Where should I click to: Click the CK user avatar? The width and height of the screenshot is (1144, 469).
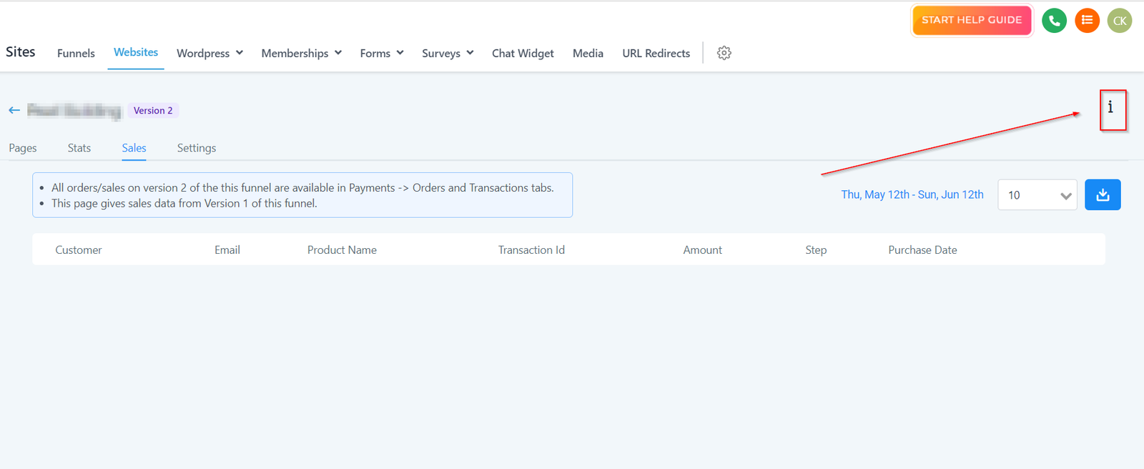click(x=1119, y=21)
